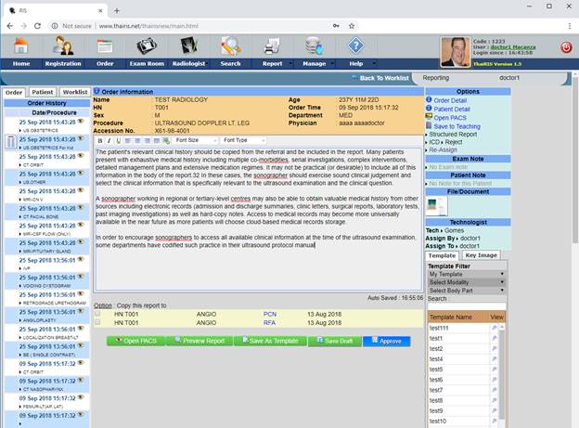579x428 pixels.
Task: Check the PCN copy report checkbox
Action: [97, 315]
